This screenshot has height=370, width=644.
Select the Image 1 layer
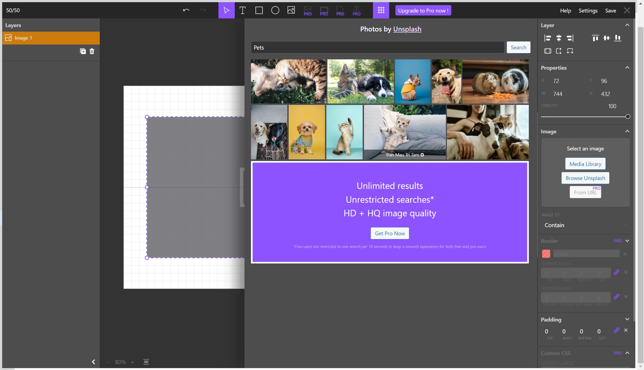[x=51, y=38]
